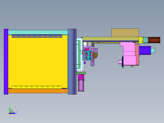Click the red origin dot of the triad
The width and height of the screenshot is (164, 123).
[x=9, y=114]
